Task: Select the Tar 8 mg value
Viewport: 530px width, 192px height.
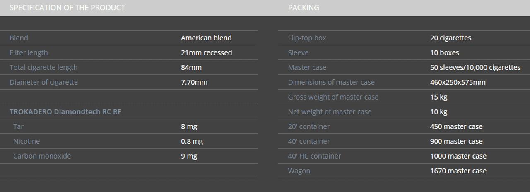Action: click(x=189, y=126)
